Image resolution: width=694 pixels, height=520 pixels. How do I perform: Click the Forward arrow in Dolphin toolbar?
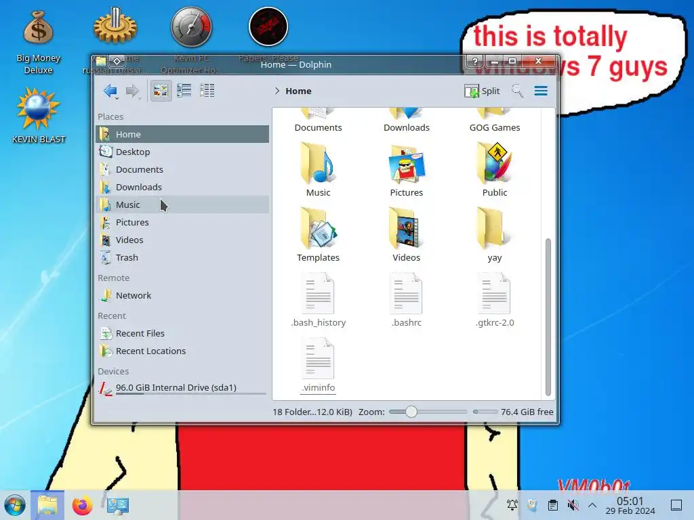tap(132, 91)
